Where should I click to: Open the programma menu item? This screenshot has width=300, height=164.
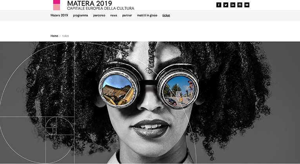(x=80, y=16)
